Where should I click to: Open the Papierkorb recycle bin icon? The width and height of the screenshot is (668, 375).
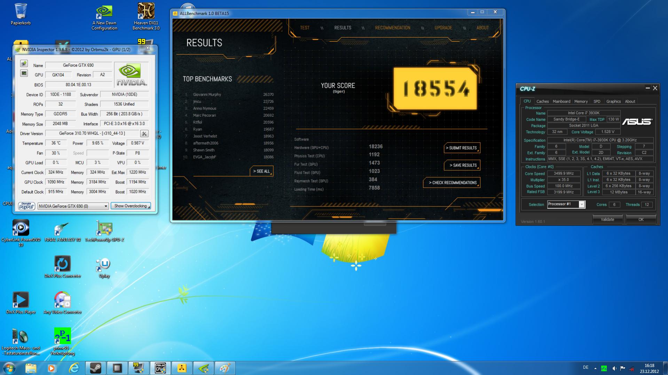tap(21, 14)
